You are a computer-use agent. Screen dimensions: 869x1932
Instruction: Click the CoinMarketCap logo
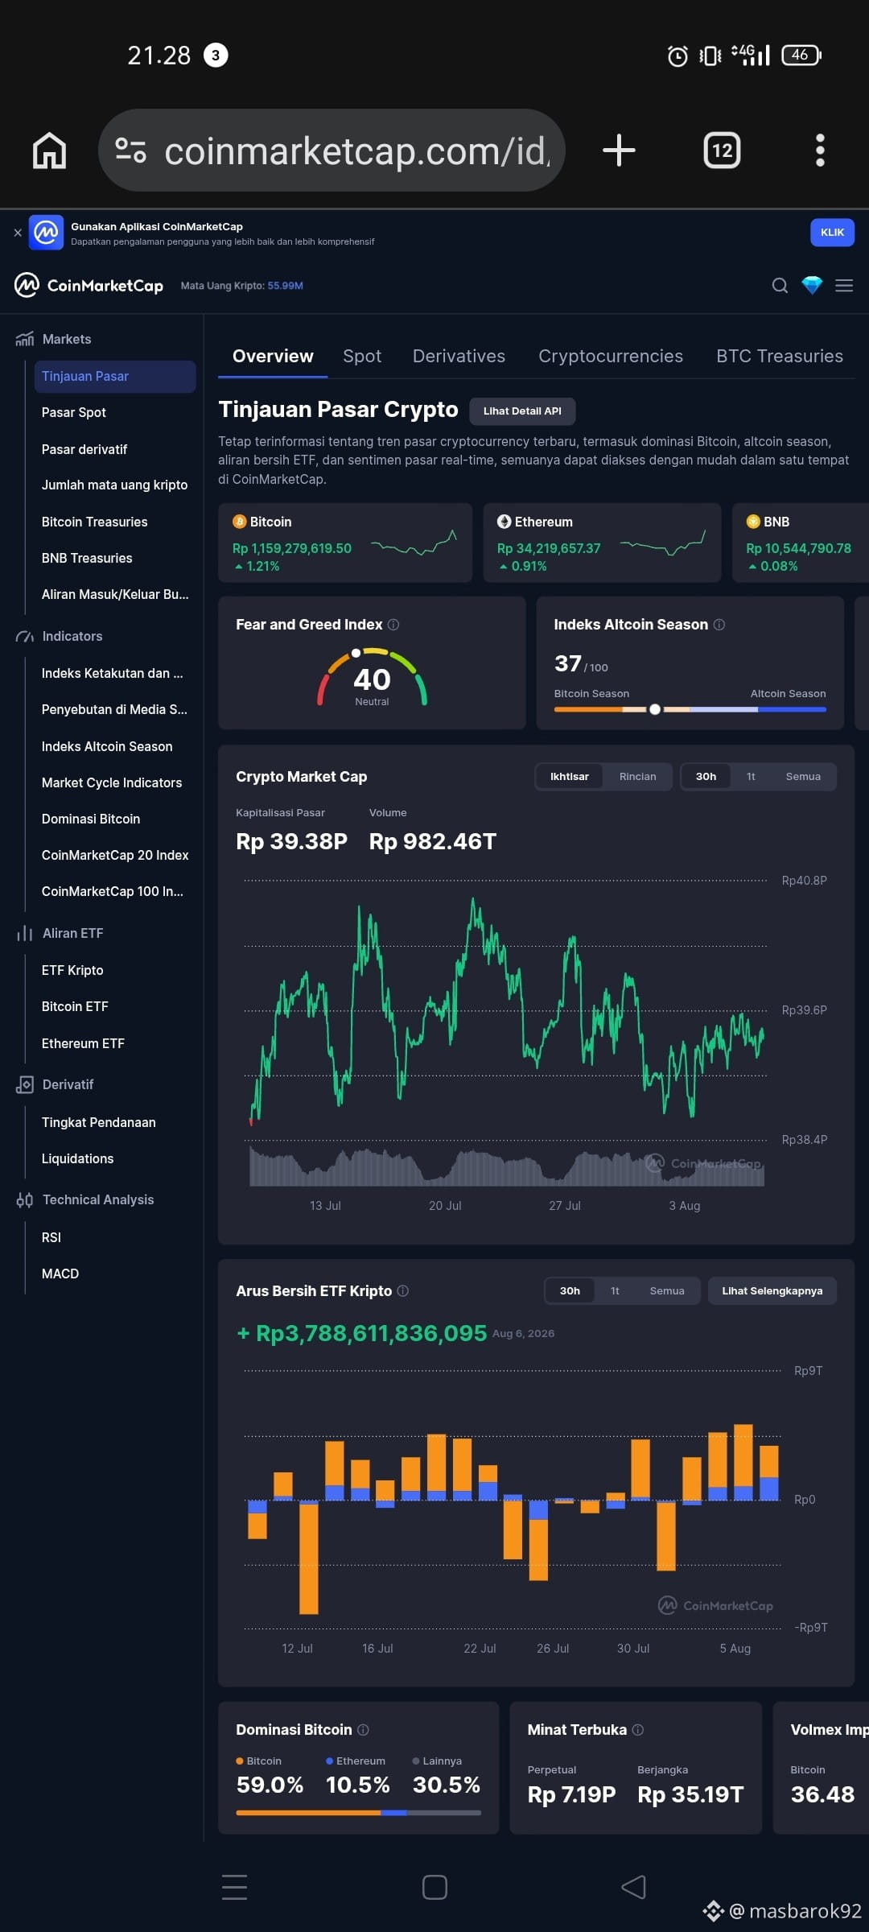click(89, 285)
